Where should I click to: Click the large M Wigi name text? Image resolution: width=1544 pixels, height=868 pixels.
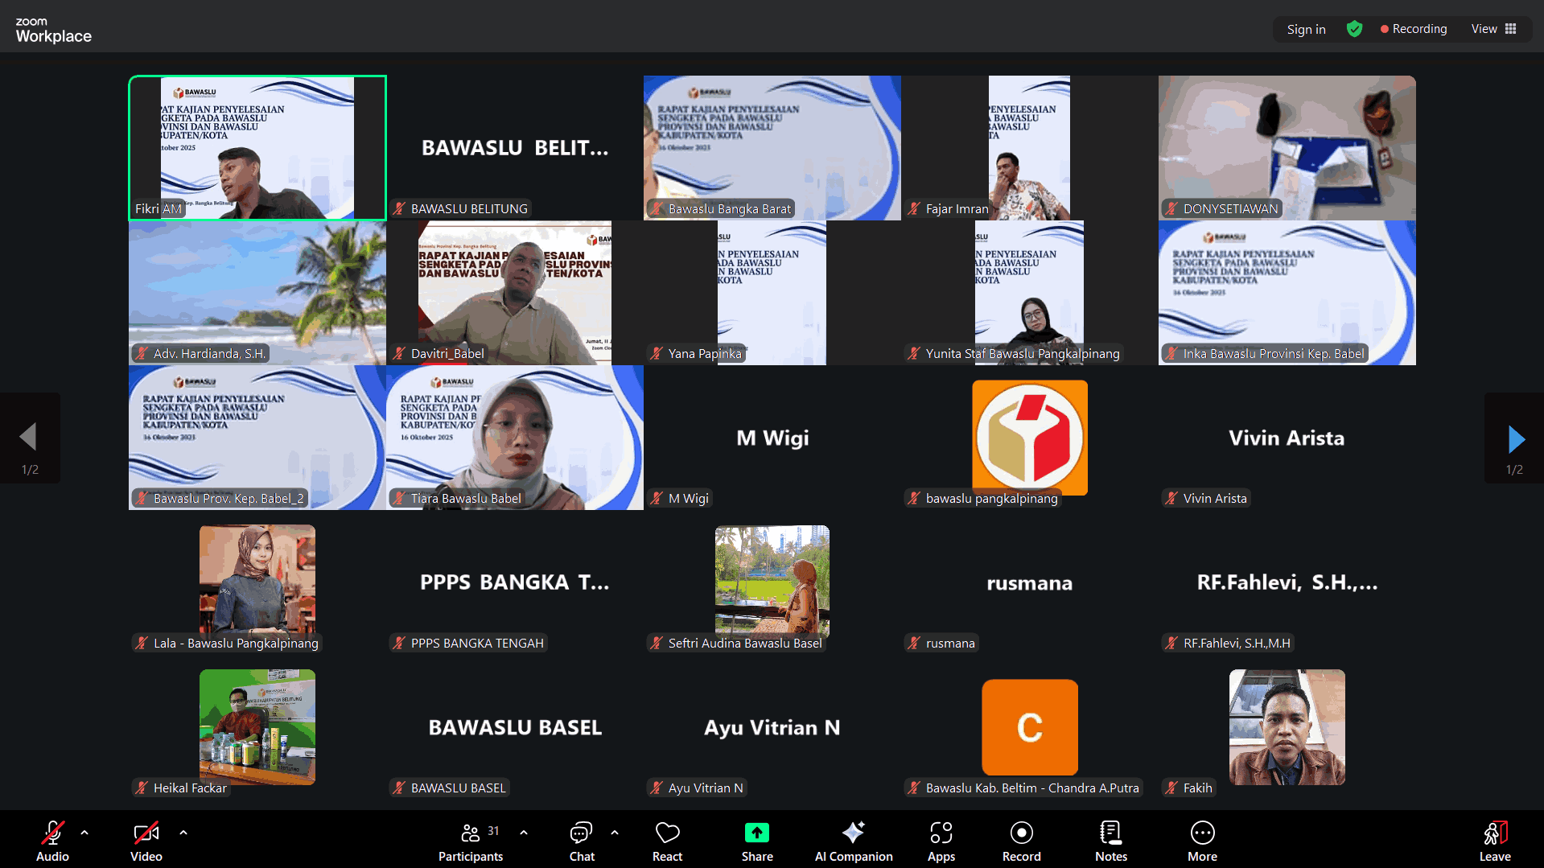click(772, 438)
